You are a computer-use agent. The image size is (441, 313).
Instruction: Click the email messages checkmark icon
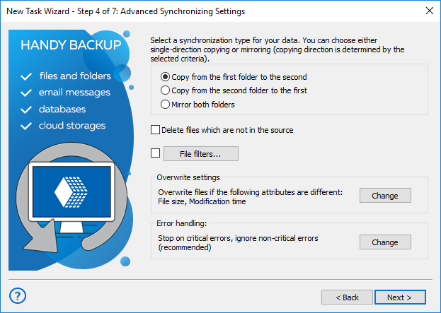tap(27, 93)
